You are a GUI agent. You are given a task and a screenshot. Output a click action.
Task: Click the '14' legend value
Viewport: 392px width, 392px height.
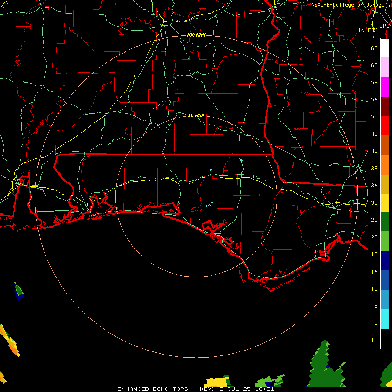point(374,271)
